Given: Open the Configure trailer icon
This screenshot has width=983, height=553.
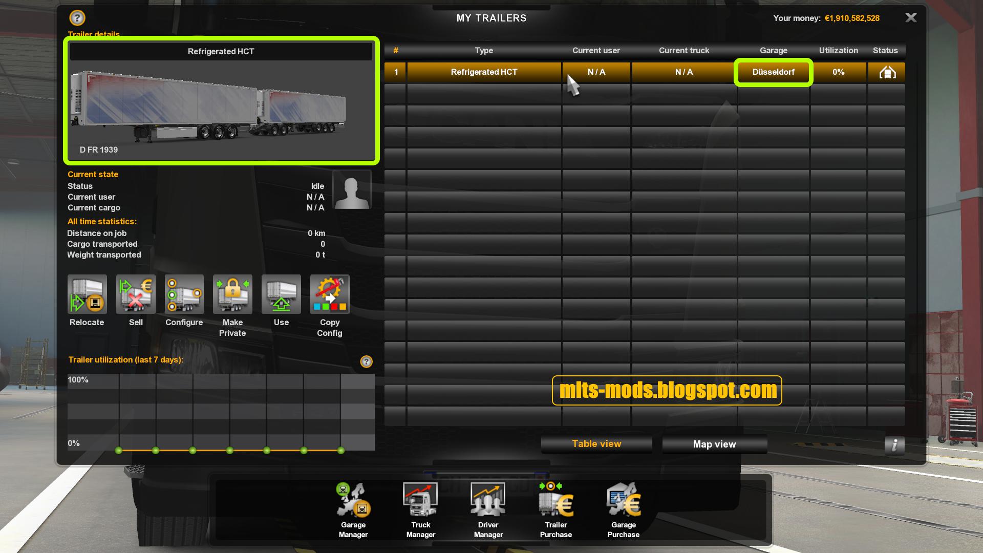Looking at the screenshot, I should click(184, 294).
